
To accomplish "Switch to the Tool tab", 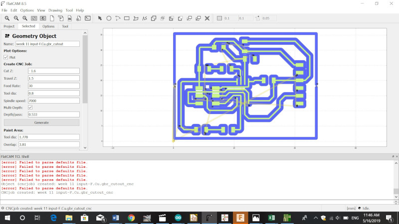I will [x=65, y=26].
